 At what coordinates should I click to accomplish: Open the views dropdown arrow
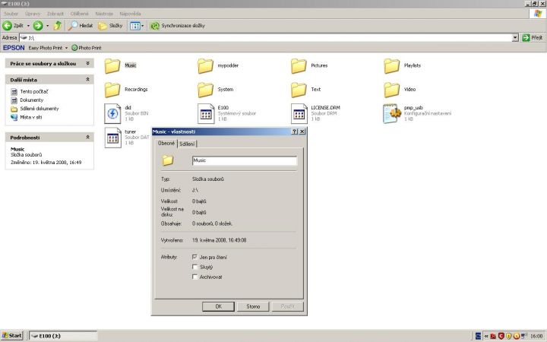142,26
